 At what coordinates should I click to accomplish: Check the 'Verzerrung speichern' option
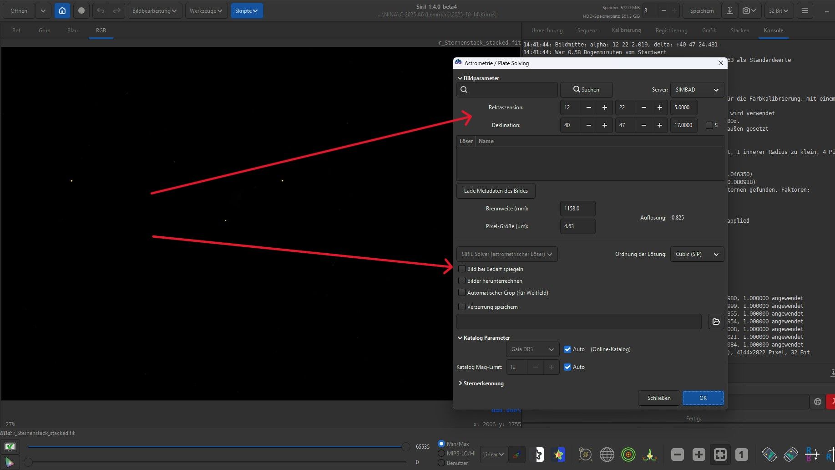click(x=462, y=307)
